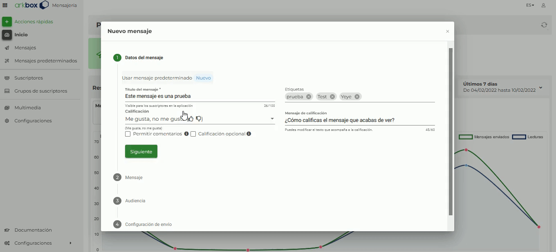Open the user account icon

(x=543, y=5)
